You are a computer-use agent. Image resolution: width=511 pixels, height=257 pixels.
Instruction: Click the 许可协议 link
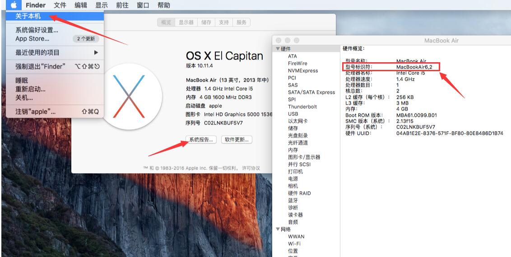click(x=251, y=168)
